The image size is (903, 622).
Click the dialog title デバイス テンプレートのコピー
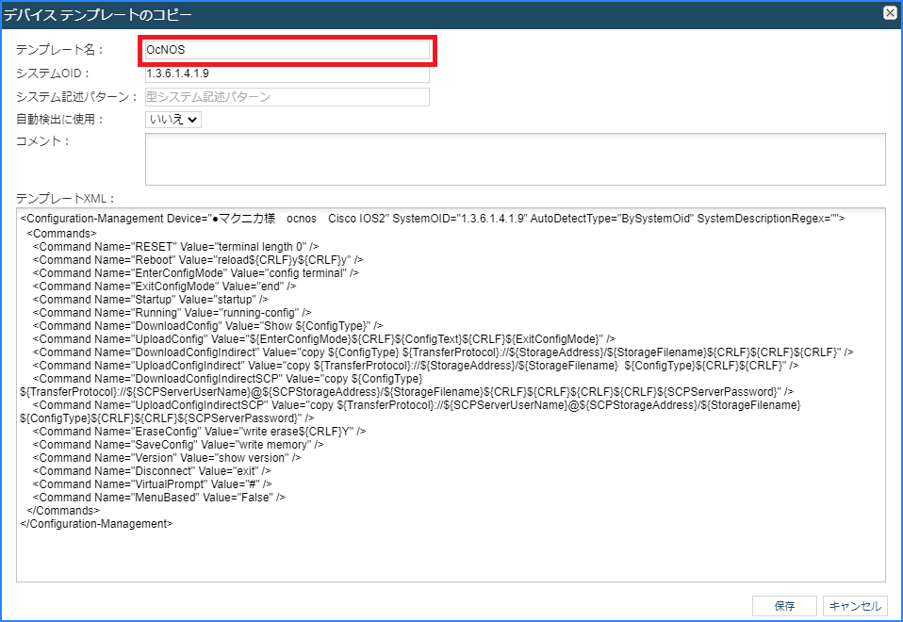98,15
